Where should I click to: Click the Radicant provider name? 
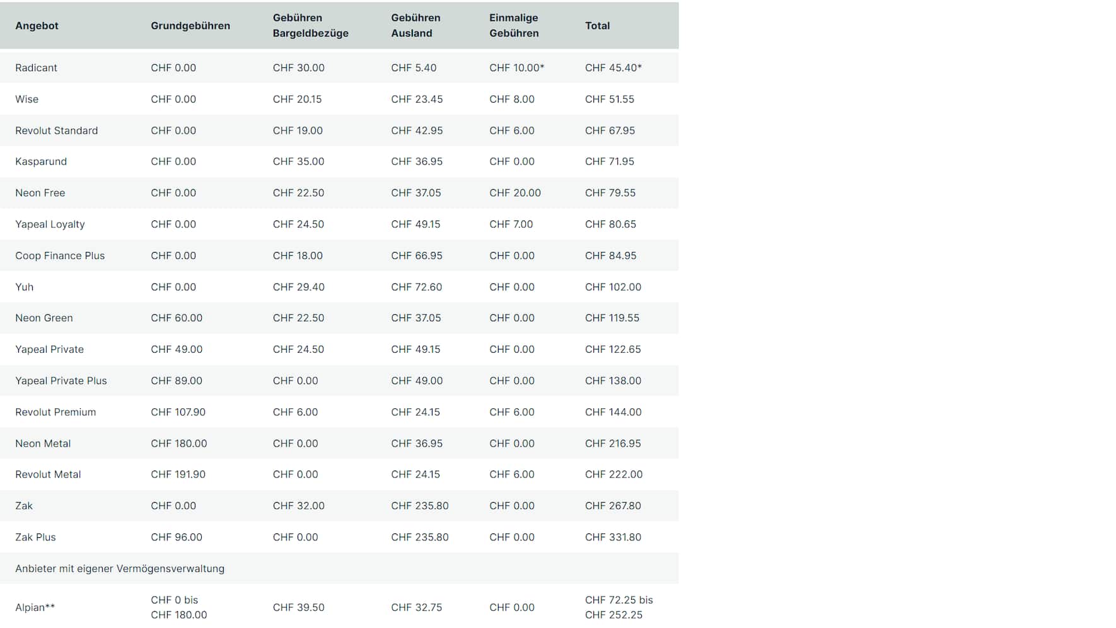36,68
